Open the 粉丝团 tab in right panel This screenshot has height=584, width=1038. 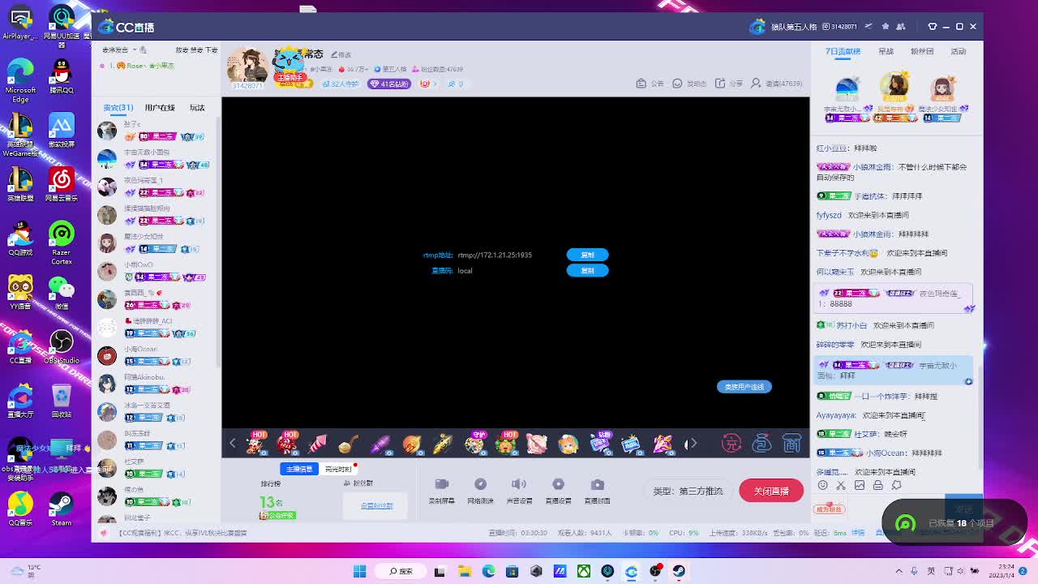[922, 51]
